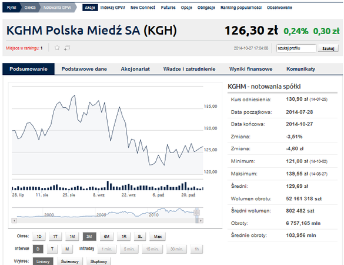Click the add-to-portfolio icon beside the star

(x=67, y=48)
